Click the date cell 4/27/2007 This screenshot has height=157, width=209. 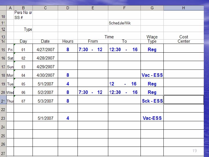pyautogui.click(x=45, y=48)
